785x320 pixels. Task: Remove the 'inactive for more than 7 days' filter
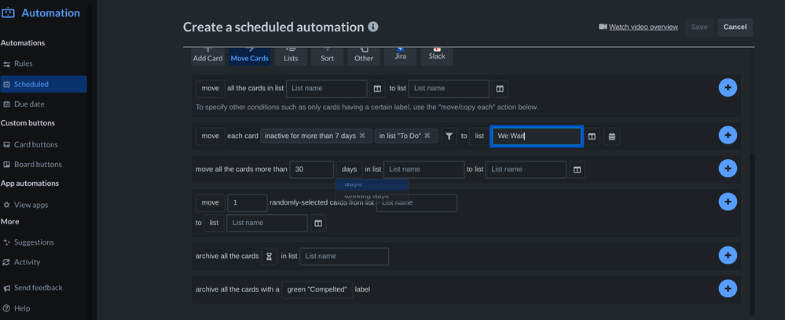coord(362,136)
